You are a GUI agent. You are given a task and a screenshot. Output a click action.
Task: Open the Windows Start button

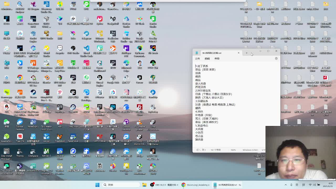click(97, 185)
